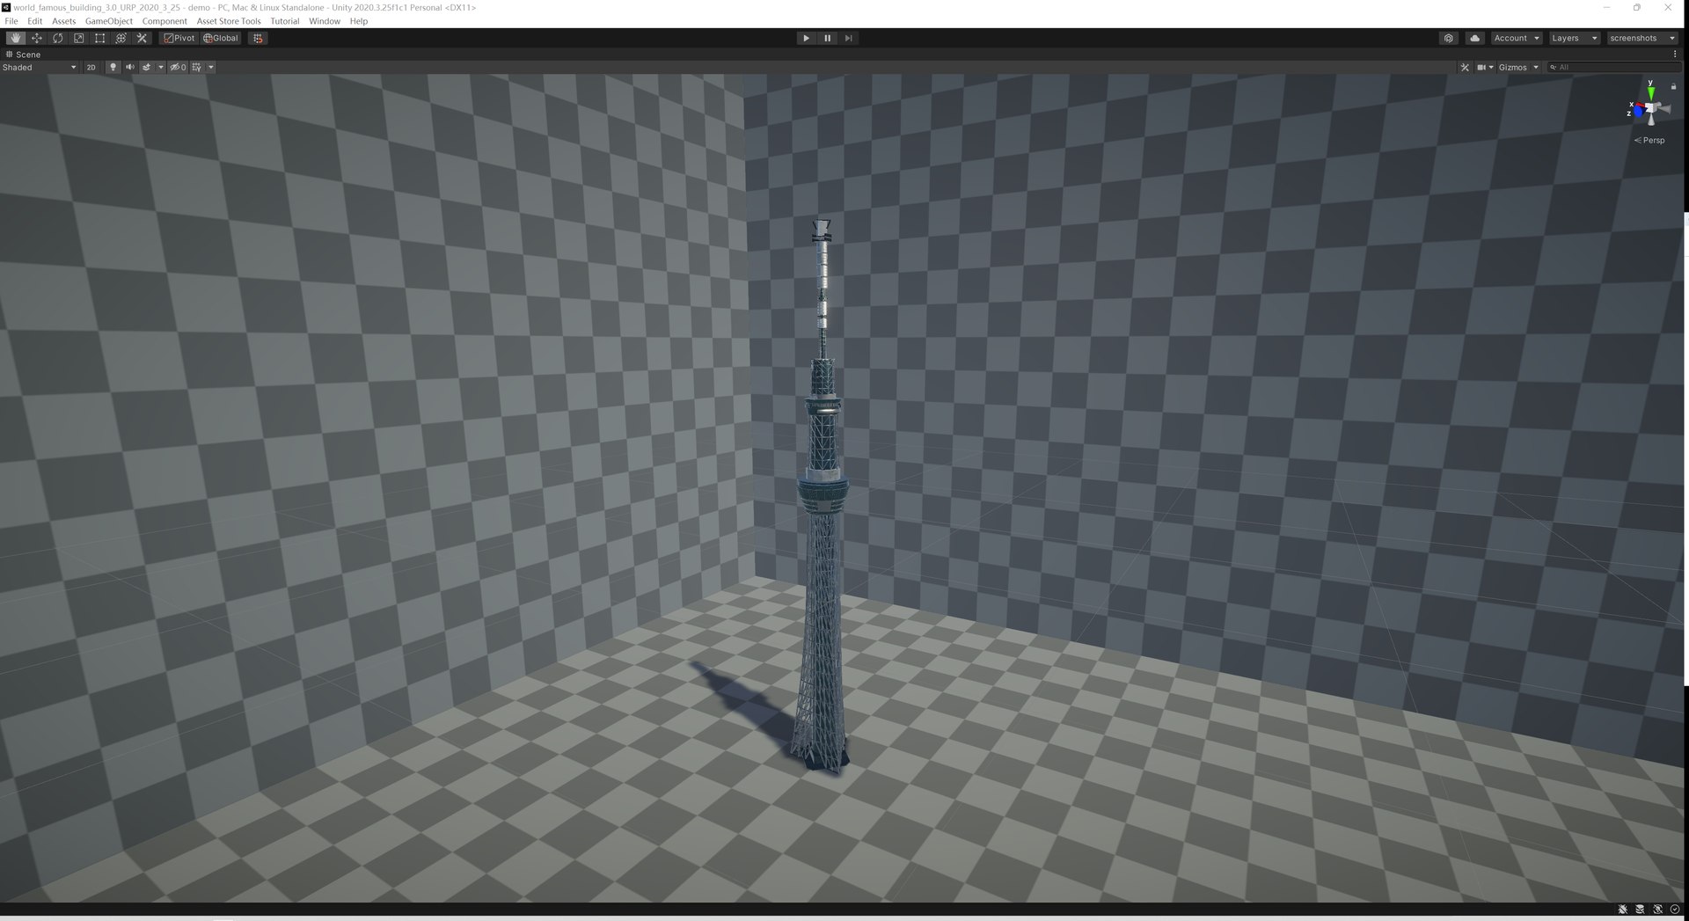
Task: Toggle scene view rotation lock
Action: point(1673,86)
